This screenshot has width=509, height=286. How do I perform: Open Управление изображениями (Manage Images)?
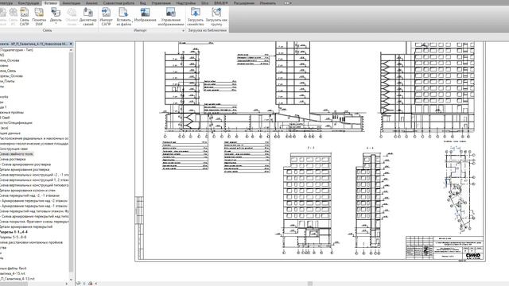click(171, 16)
